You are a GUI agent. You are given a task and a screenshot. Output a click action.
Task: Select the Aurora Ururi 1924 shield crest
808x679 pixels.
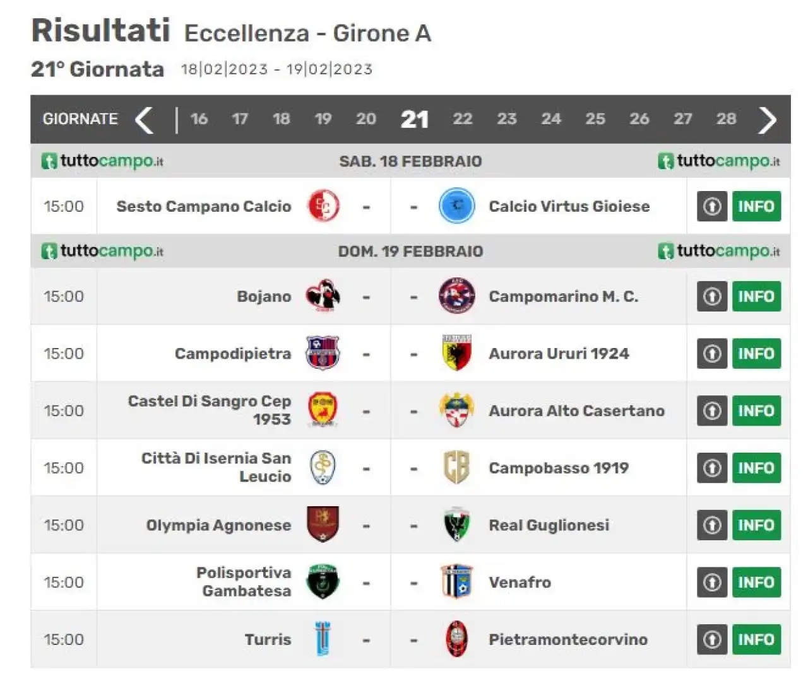[x=456, y=353]
